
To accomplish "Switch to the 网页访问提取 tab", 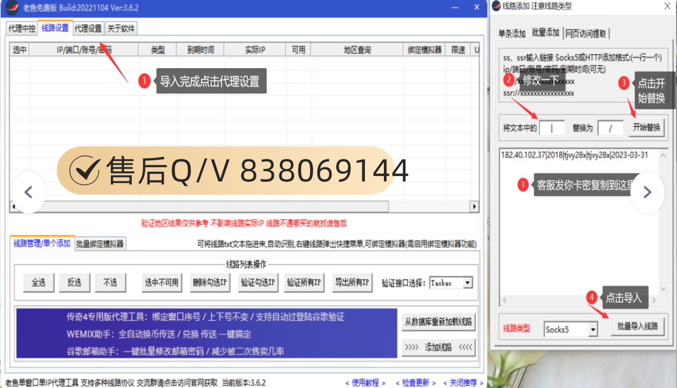I will 586,33.
